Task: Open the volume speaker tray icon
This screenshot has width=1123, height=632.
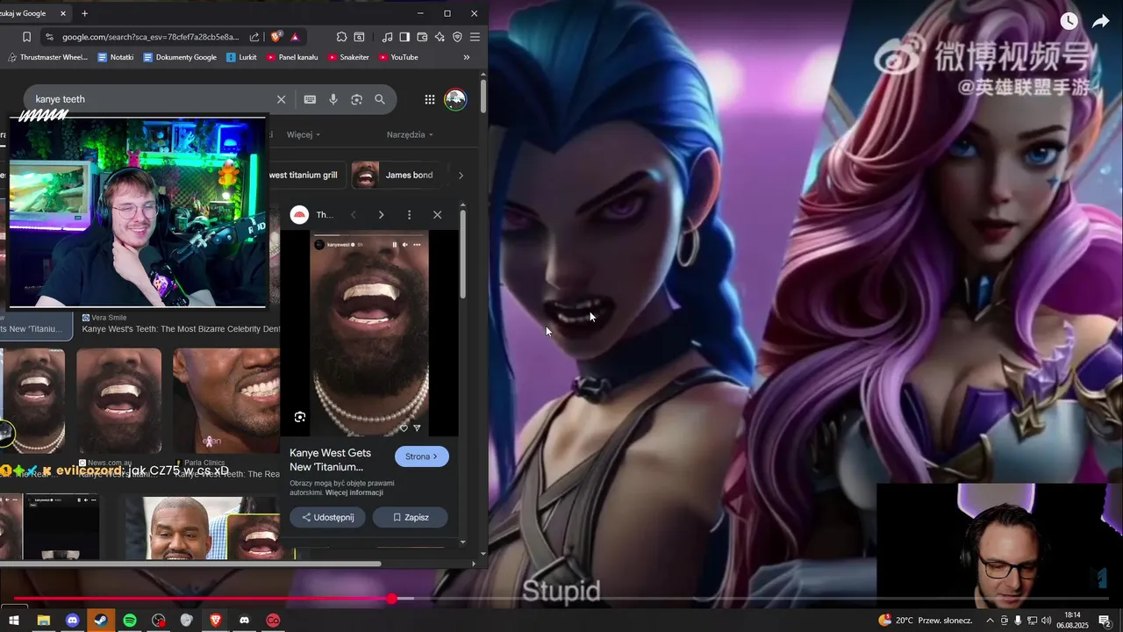Action: [x=1046, y=620]
